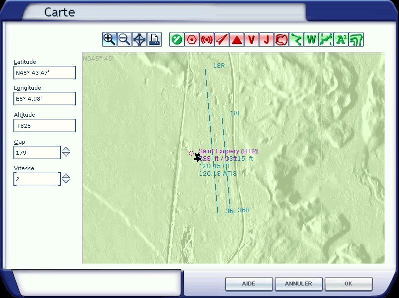399x298 pixels.
Task: Print the map
Action: click(x=154, y=39)
